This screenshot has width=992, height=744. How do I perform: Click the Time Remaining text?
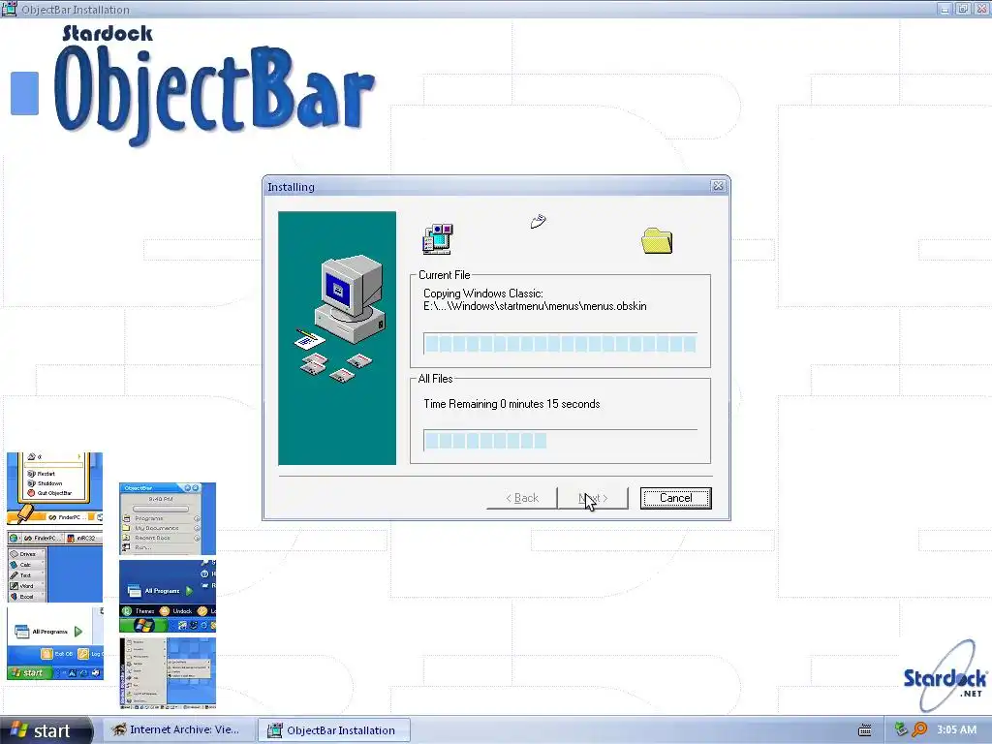(x=511, y=404)
